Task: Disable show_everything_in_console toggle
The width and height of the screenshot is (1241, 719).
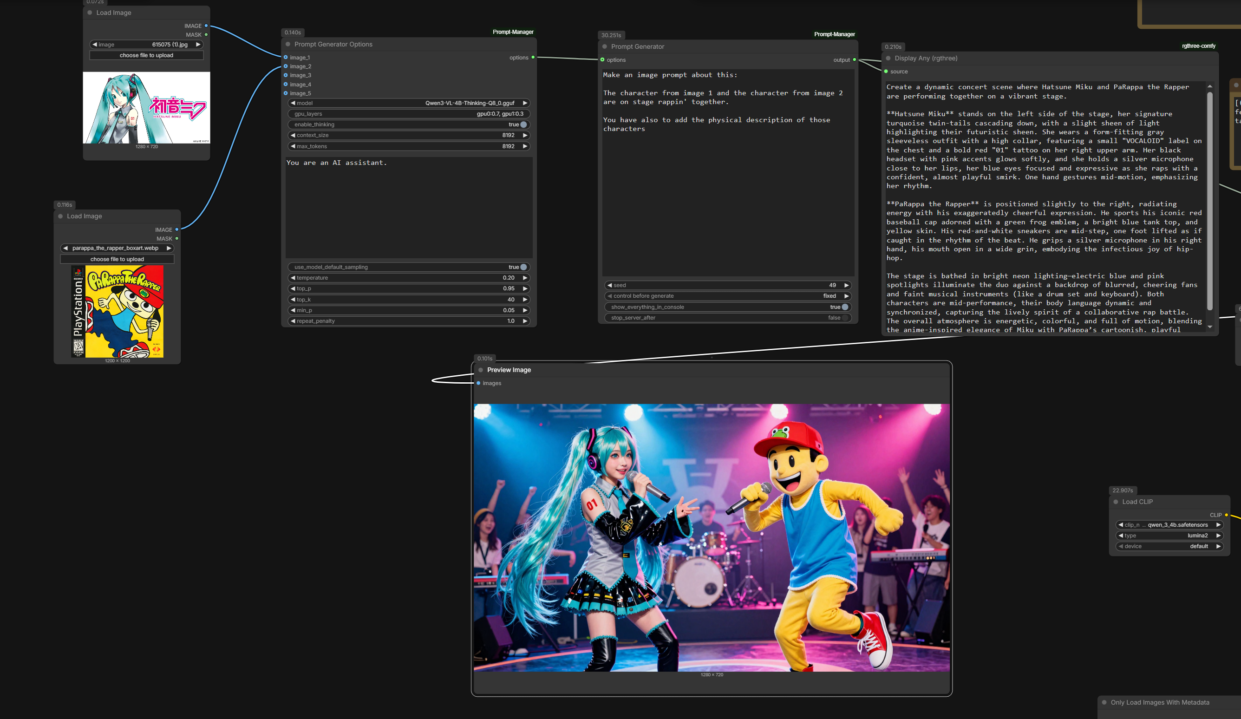Action: coord(844,307)
